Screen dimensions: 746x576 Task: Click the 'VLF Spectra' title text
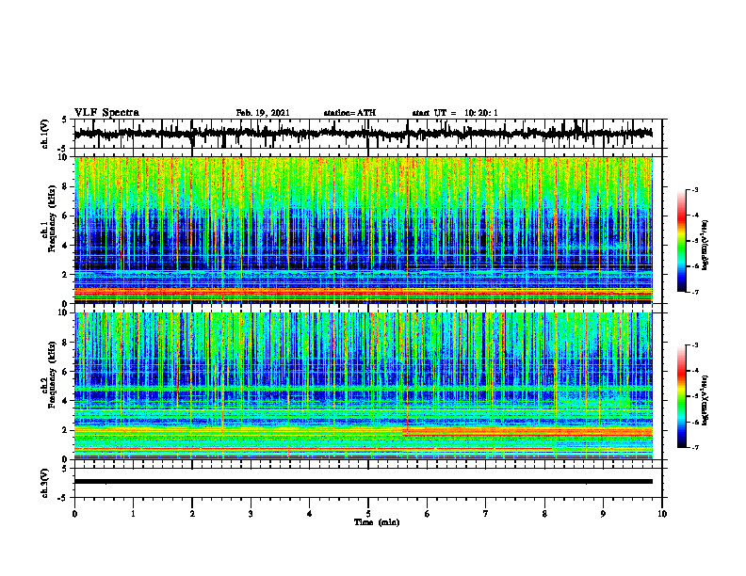[x=106, y=113]
